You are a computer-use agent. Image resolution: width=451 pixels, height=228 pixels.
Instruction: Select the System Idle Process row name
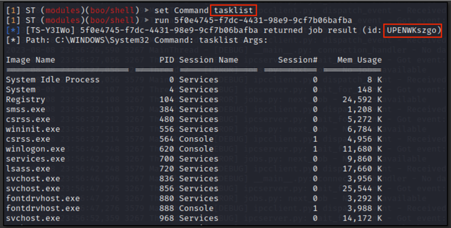(53, 80)
